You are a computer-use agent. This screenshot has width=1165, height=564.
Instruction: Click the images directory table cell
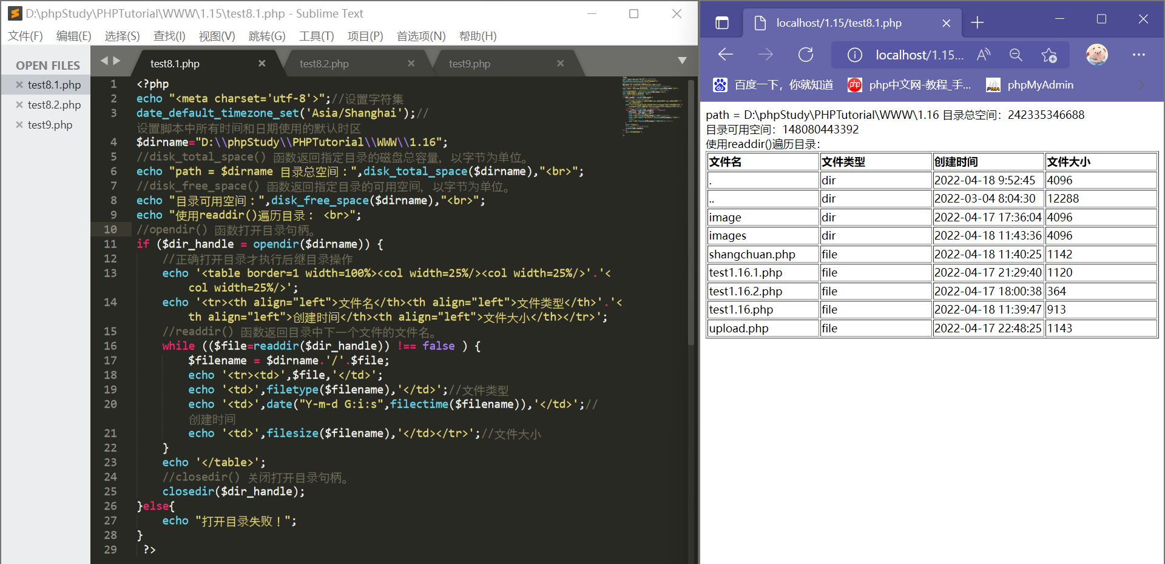click(763, 236)
